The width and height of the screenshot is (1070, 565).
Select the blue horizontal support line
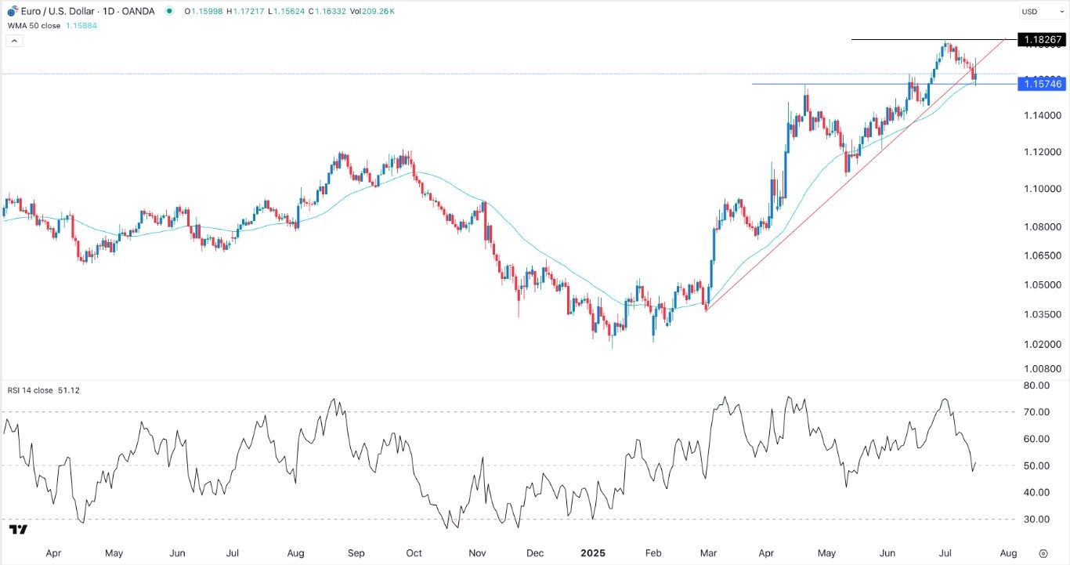coord(862,84)
